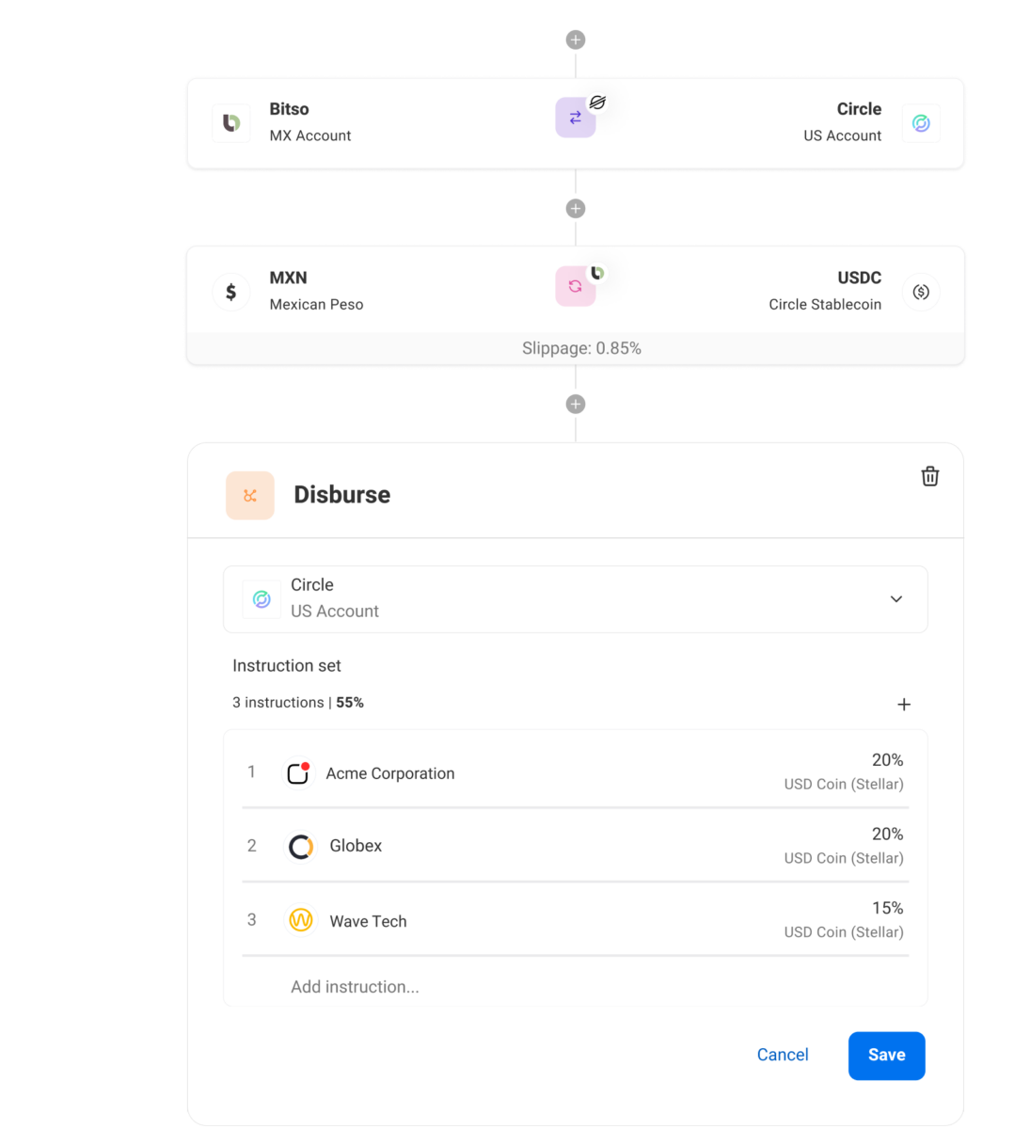Click the Circle logo in transfer card
This screenshot has height=1129, width=1014.
[x=921, y=123]
